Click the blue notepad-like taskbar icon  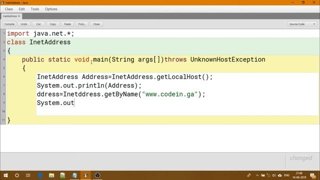[74, 175]
